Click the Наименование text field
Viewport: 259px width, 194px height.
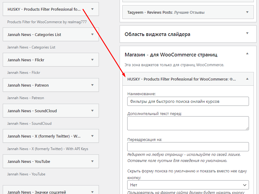(x=188, y=101)
